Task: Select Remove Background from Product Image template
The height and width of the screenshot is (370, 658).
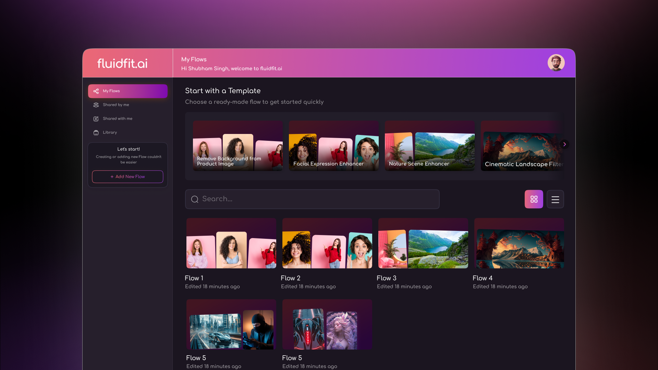Action: click(x=238, y=146)
